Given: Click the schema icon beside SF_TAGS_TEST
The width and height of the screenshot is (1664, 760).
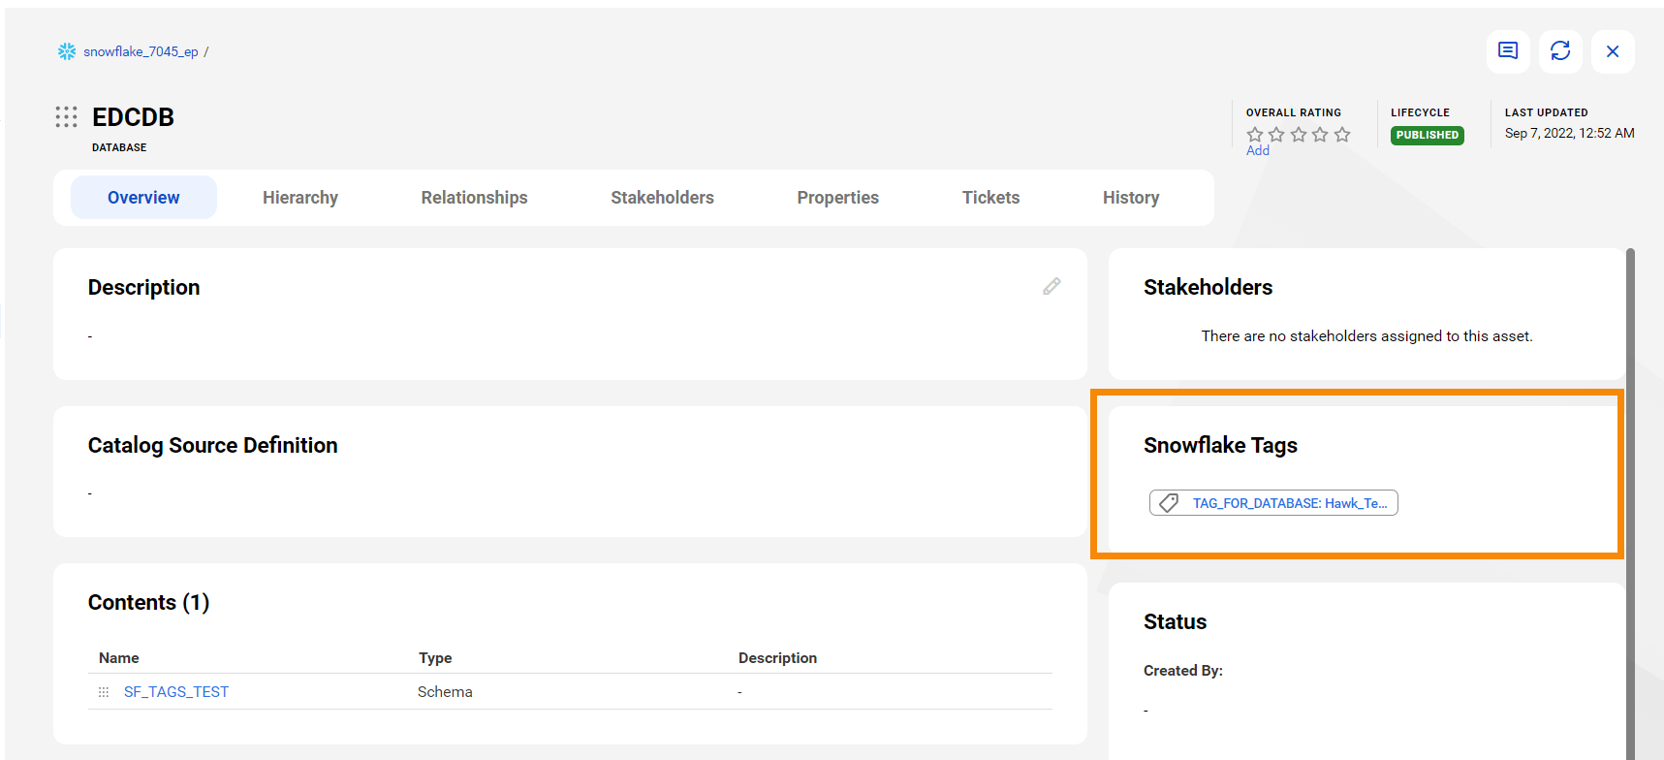Looking at the screenshot, I should 104,692.
